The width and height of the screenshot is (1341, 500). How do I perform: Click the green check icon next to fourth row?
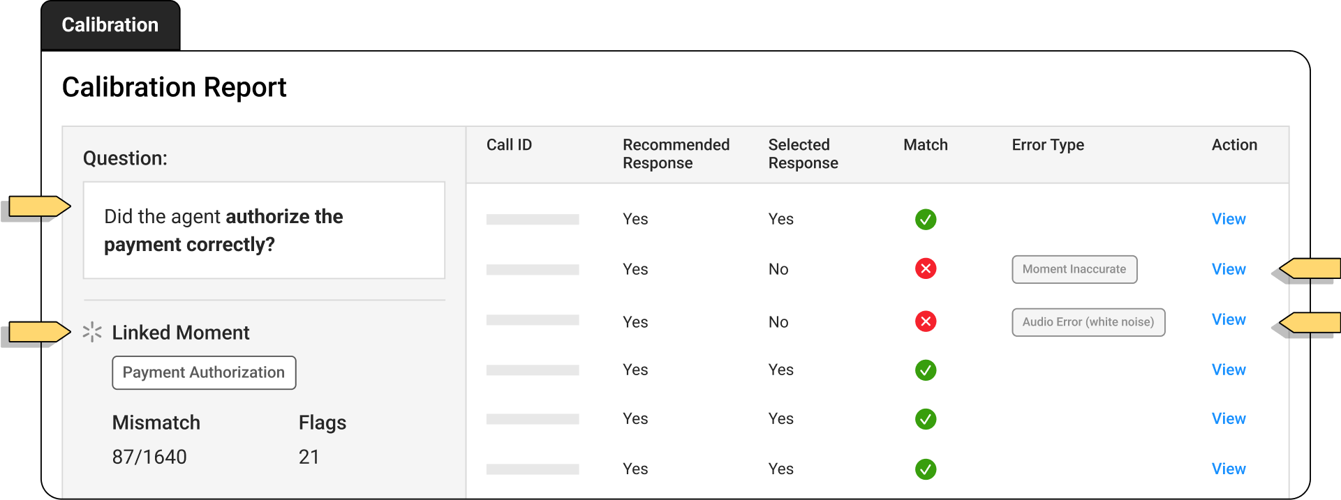(x=926, y=370)
